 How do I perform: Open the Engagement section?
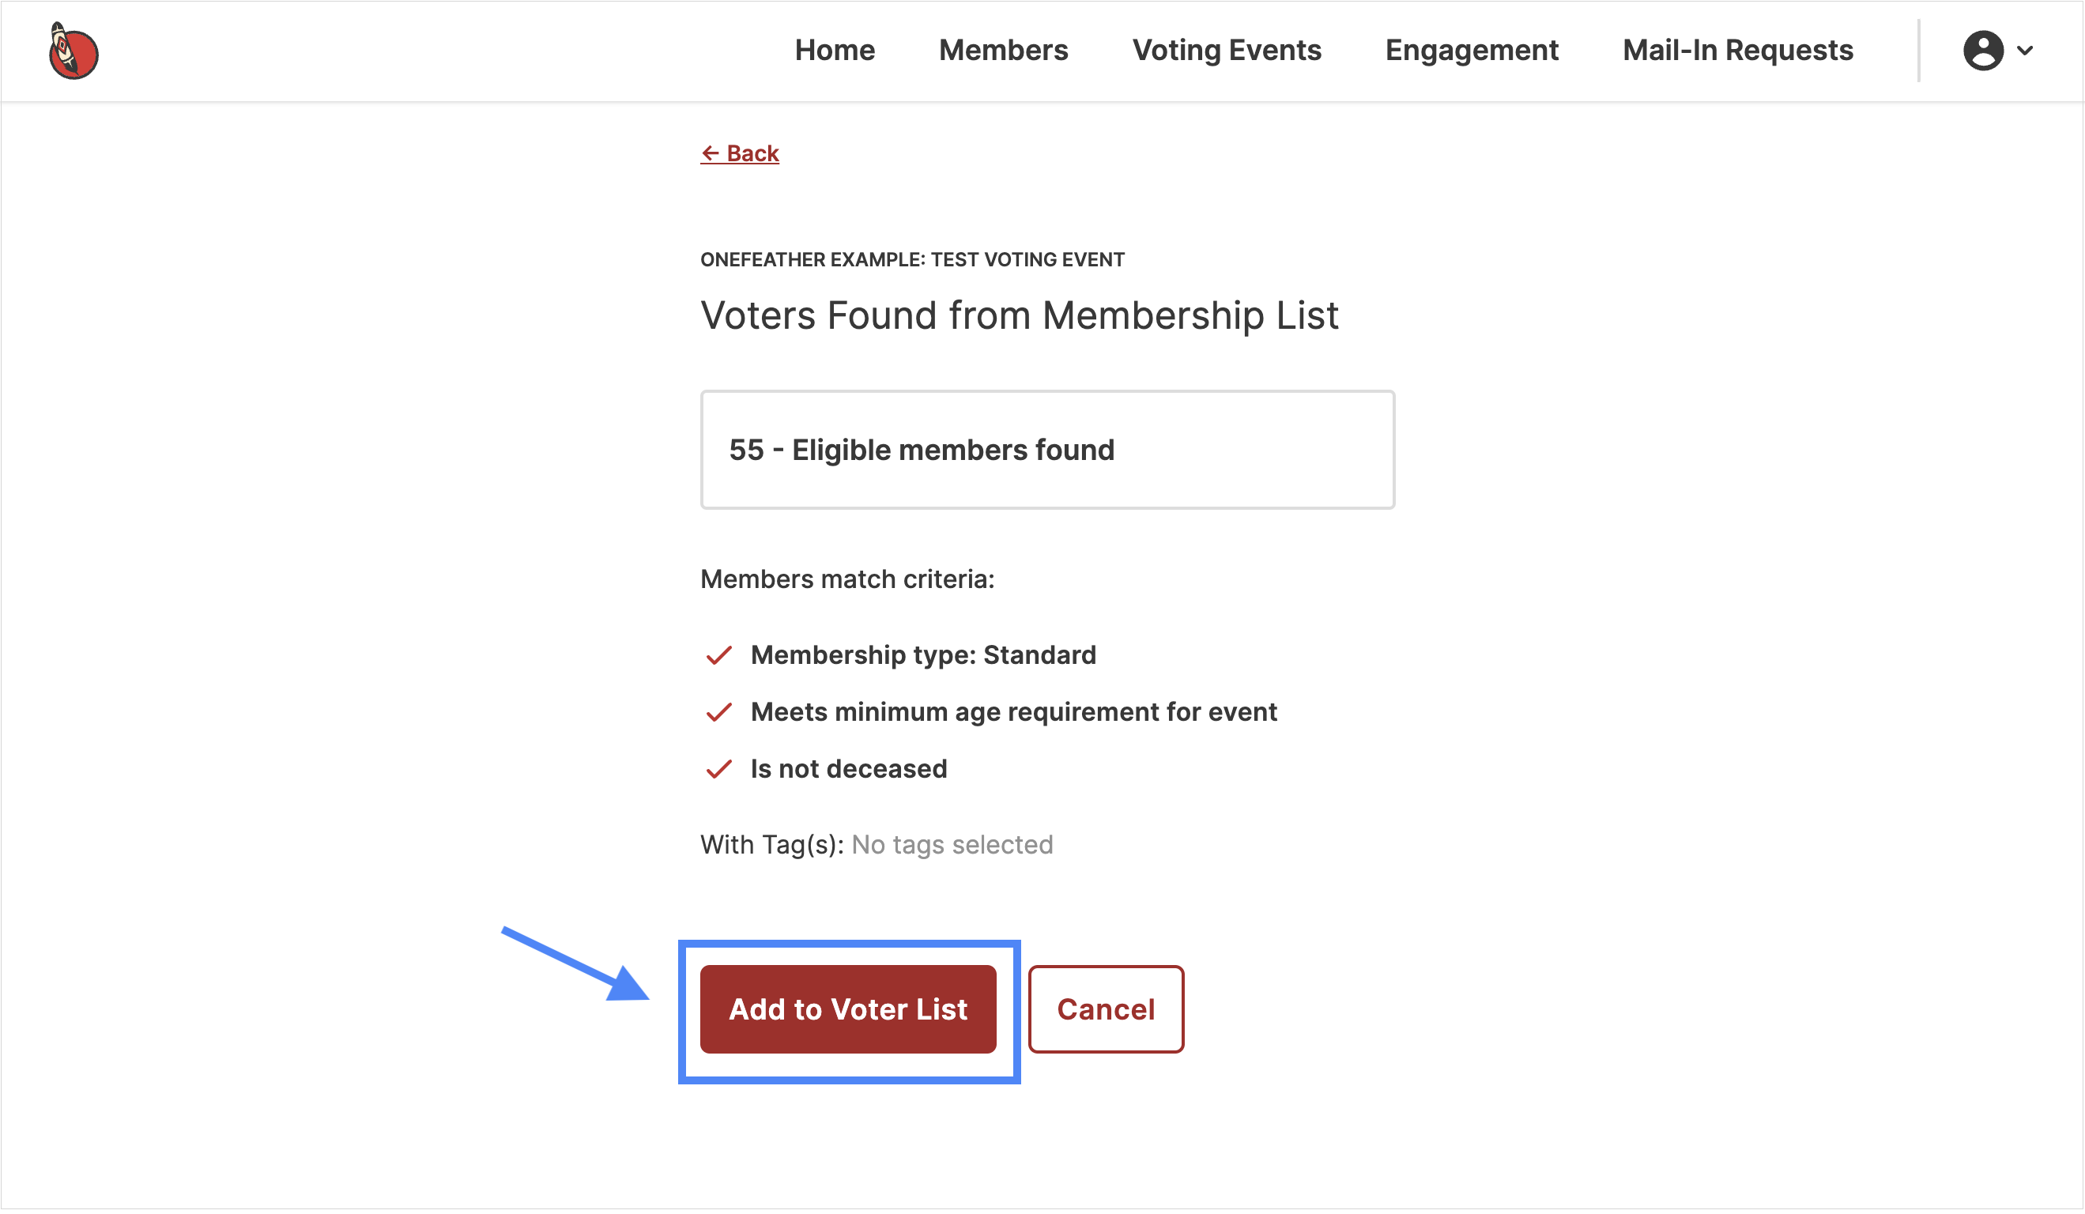pyautogui.click(x=1472, y=51)
